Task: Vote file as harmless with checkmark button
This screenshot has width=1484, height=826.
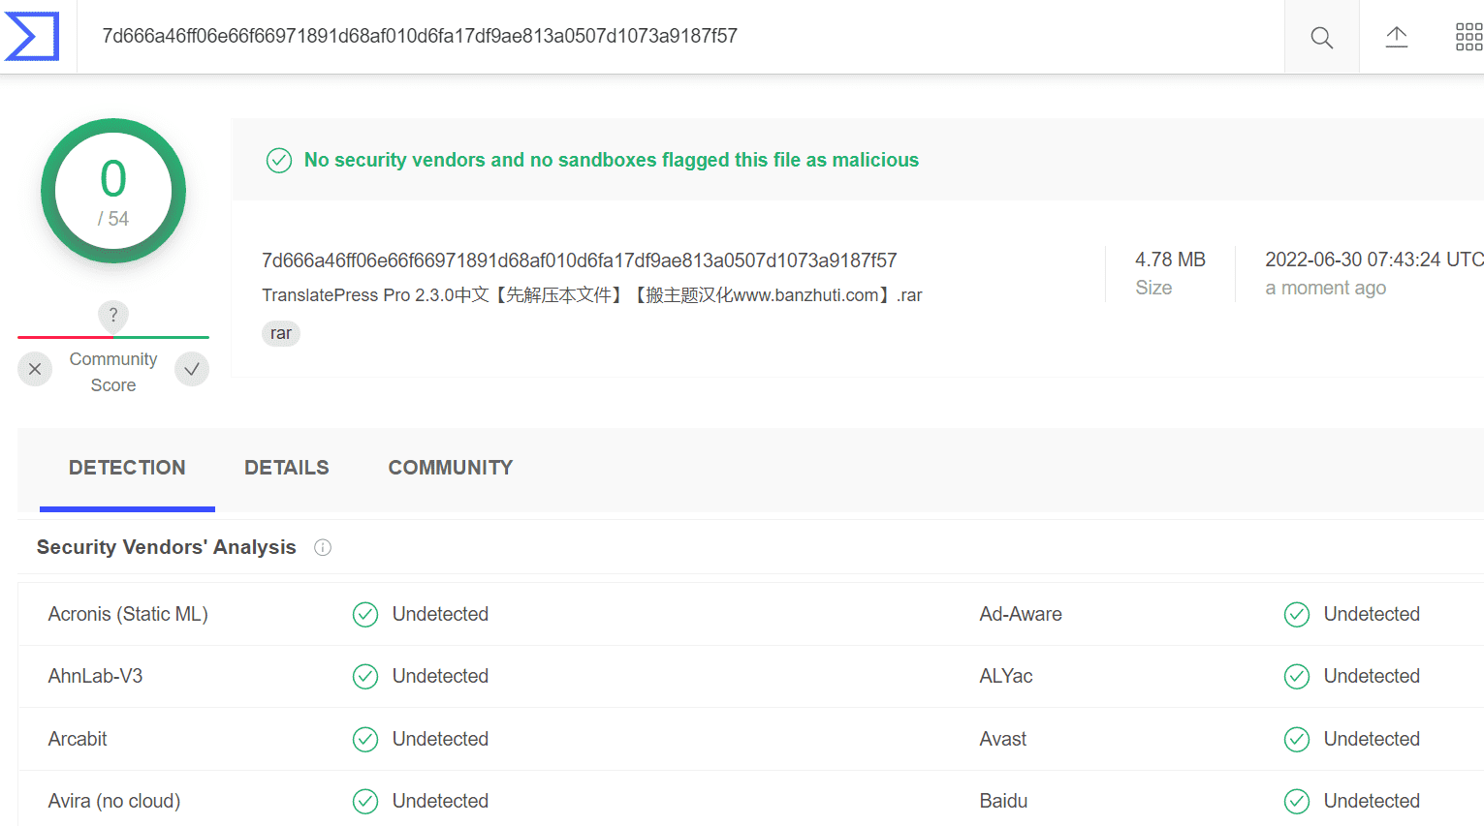Action: 192,369
